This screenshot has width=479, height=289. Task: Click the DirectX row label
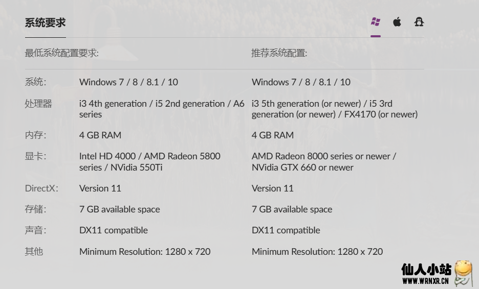point(41,188)
